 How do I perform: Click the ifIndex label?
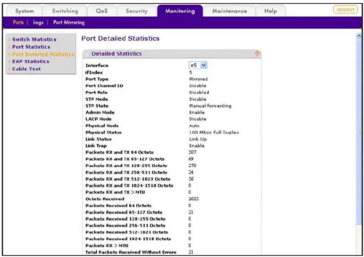[94, 73]
